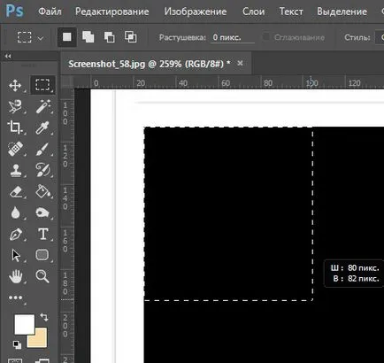The width and height of the screenshot is (384, 363).
Task: Choose Add to selection mode
Action: (88, 37)
